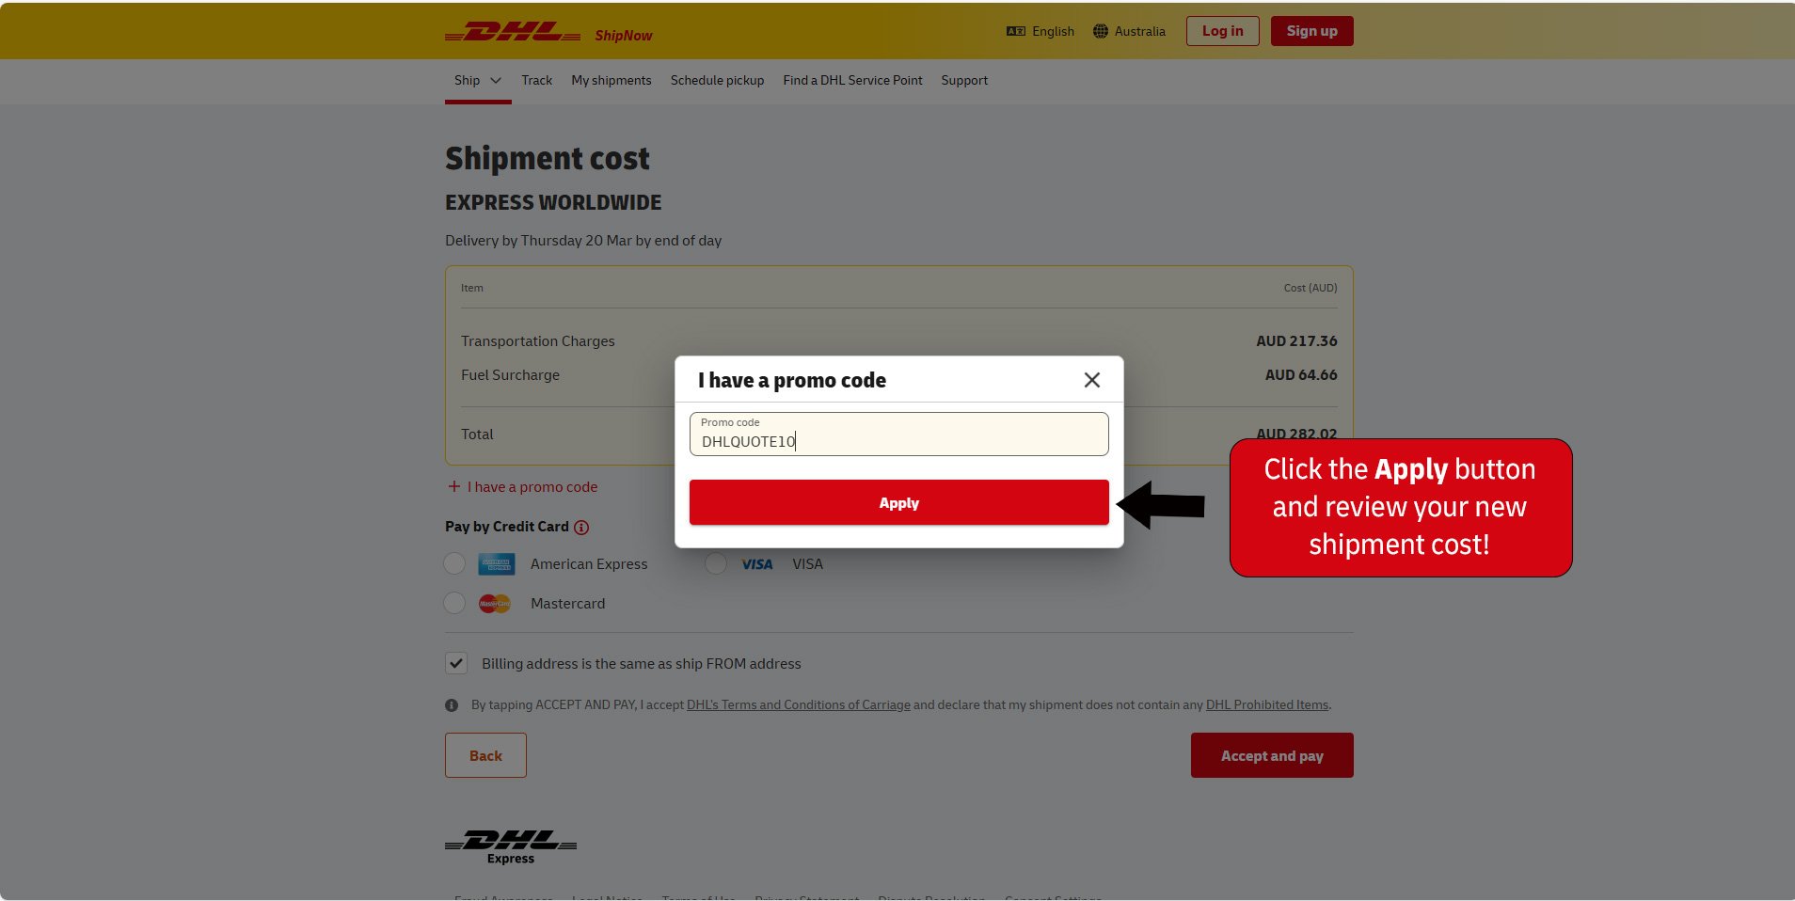1795x901 pixels.
Task: Select the American Express radio button
Action: [454, 563]
